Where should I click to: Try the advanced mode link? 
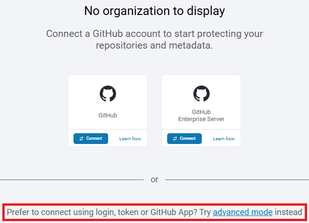(x=243, y=212)
